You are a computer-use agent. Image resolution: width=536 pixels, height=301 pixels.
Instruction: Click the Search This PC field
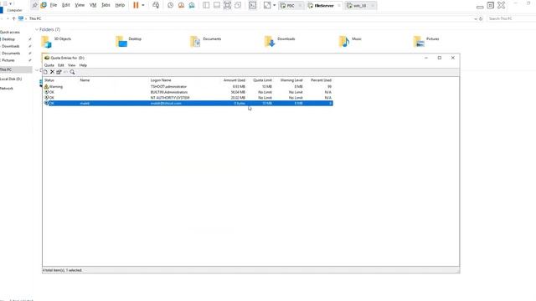click(x=511, y=18)
